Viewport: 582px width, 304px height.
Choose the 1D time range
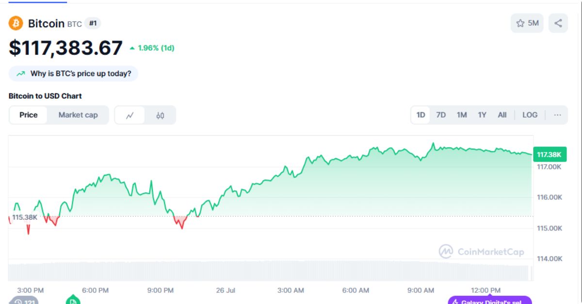click(x=420, y=115)
